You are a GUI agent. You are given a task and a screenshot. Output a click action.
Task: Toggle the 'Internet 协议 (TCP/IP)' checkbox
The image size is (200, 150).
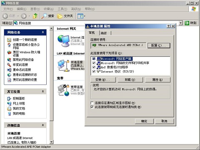[94, 72]
